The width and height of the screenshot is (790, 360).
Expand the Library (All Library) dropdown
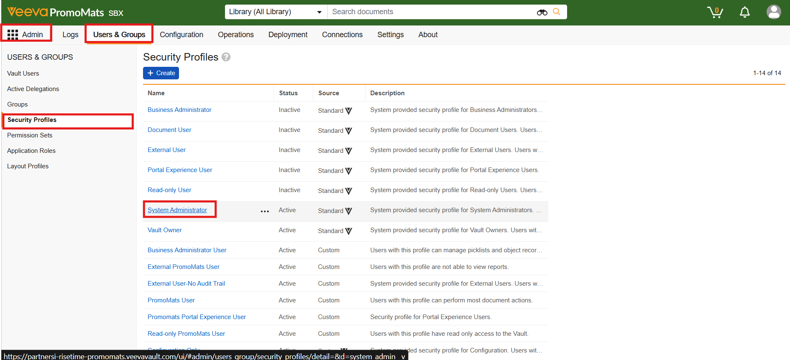click(x=276, y=12)
